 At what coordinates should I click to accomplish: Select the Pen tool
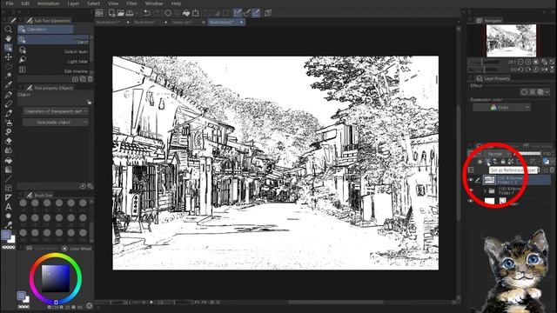point(8,95)
